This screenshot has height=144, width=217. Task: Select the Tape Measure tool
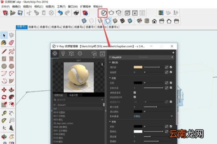point(4,113)
